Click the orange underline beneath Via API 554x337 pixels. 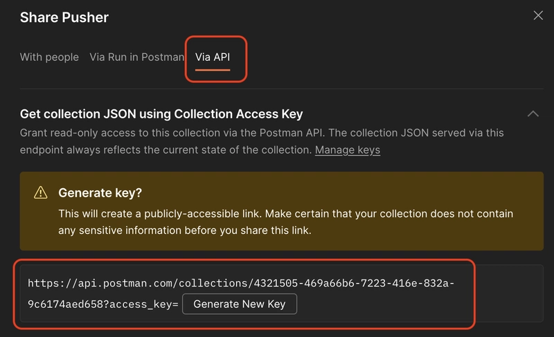click(x=213, y=70)
